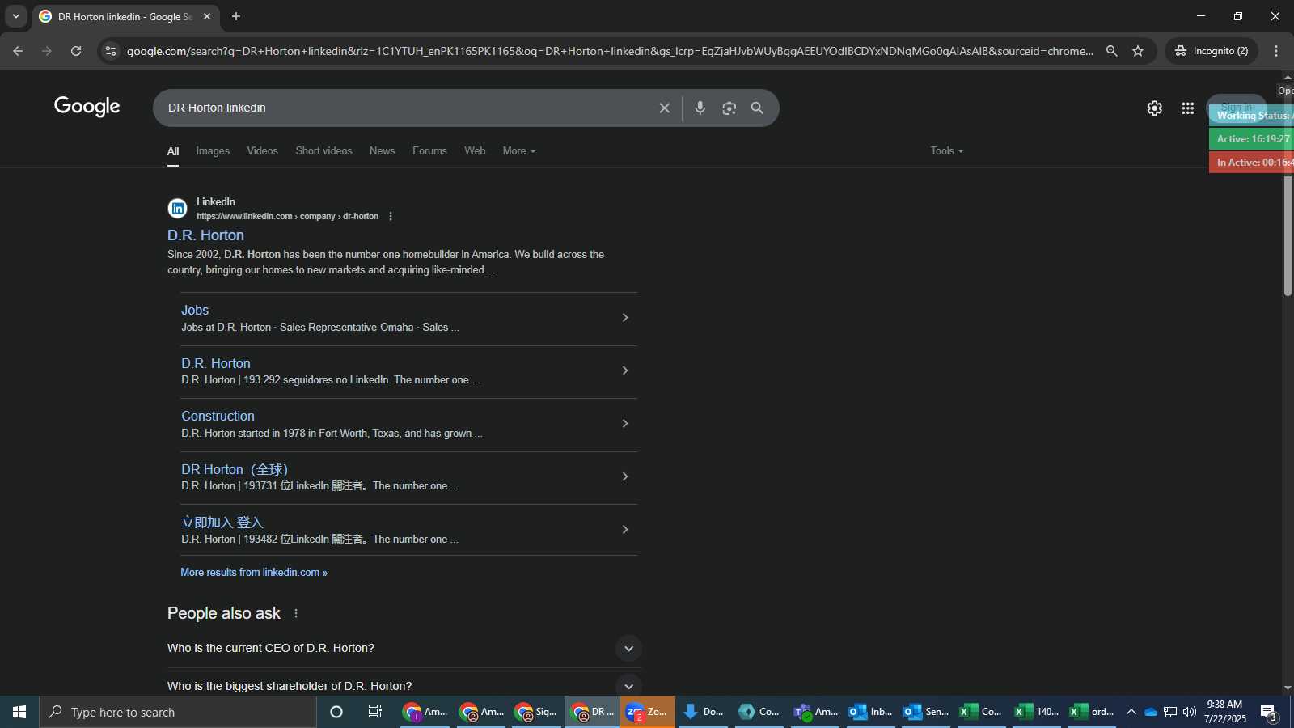The width and height of the screenshot is (1294, 728).
Task: Open the Tools dropdown
Action: coord(946,151)
